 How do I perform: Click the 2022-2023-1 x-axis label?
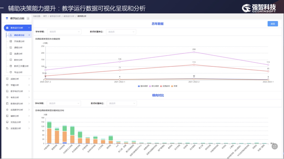coord(268,82)
